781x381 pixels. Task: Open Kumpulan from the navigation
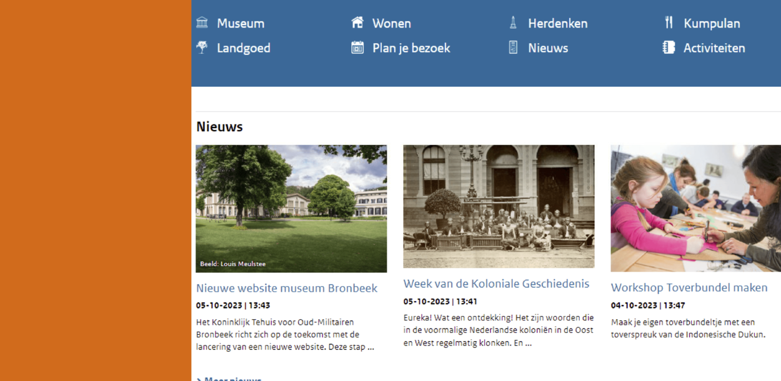tap(712, 24)
